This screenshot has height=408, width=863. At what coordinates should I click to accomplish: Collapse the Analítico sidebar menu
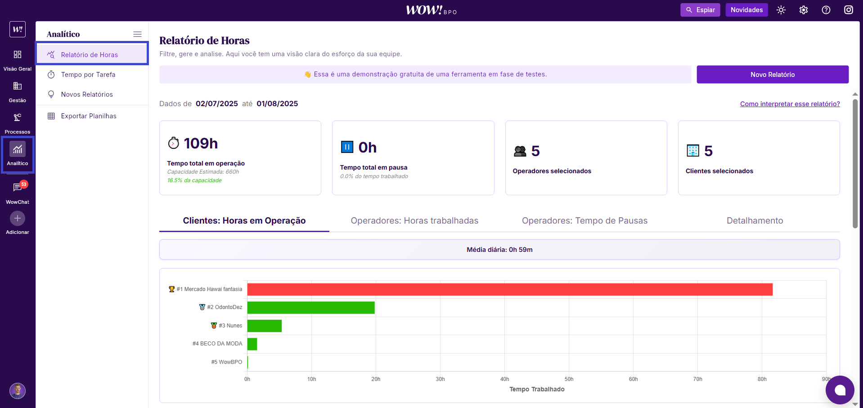137,34
